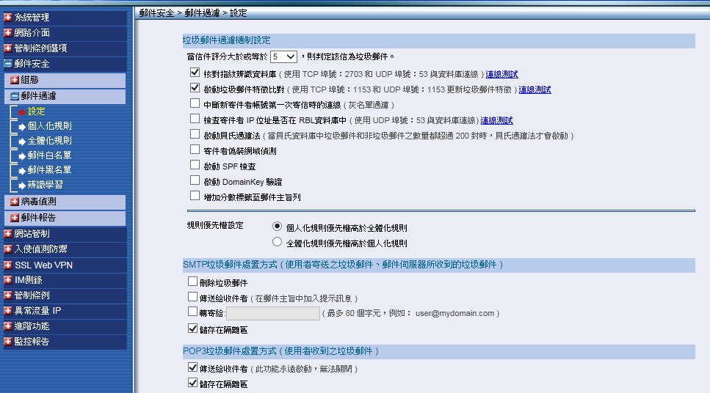
Task: Select 全體化規則優先權高於個人化規則 radio option
Action: click(x=277, y=242)
